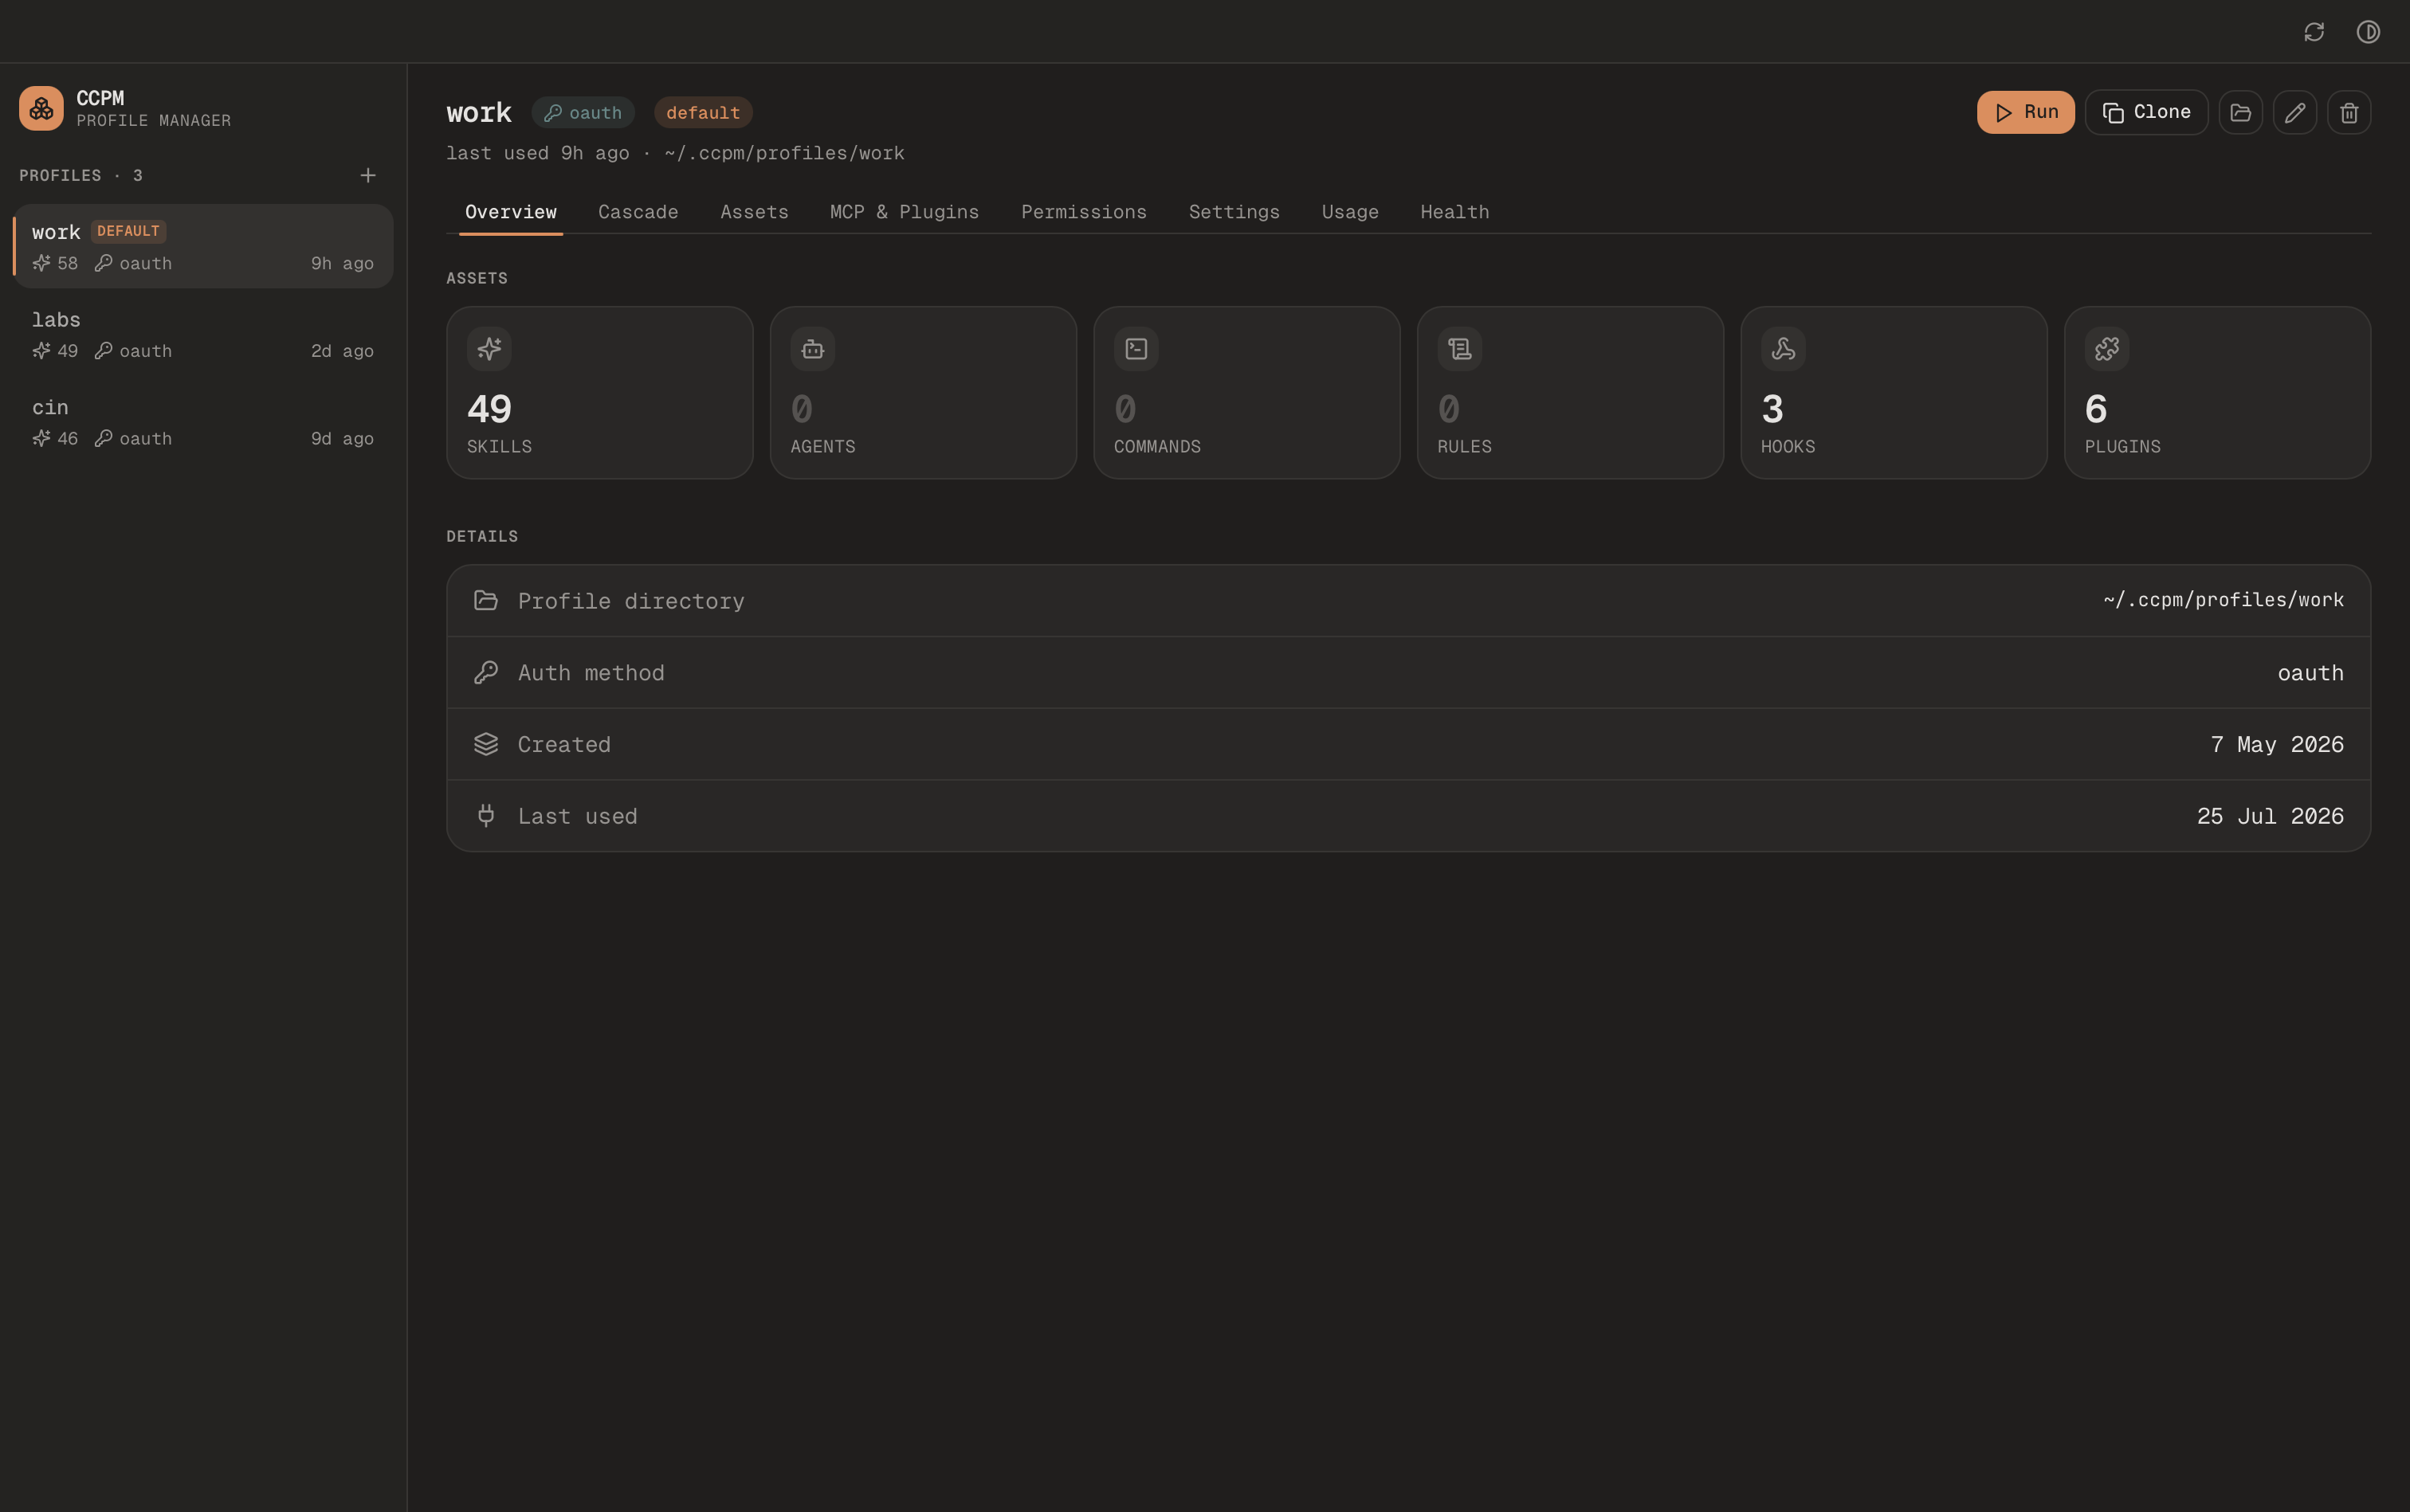Add a new profile with plus icon
The height and width of the screenshot is (1512, 2410).
(368, 176)
